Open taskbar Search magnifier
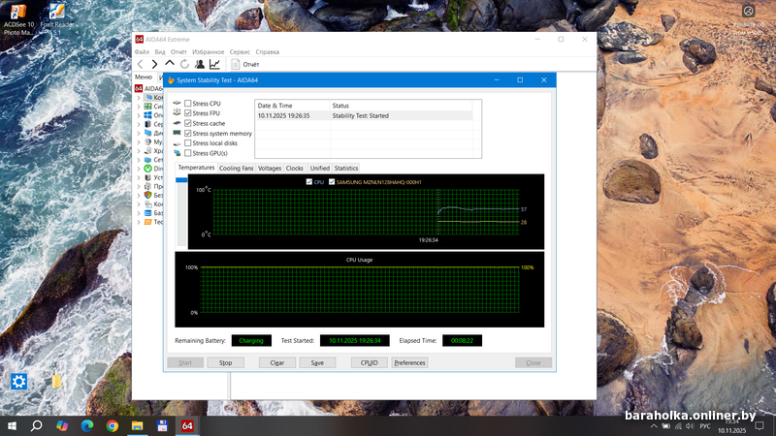The height and width of the screenshot is (436, 776). pyautogui.click(x=37, y=425)
